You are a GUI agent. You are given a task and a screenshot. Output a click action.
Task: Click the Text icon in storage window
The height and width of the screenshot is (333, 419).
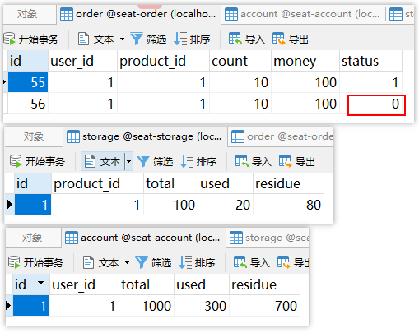point(90,161)
